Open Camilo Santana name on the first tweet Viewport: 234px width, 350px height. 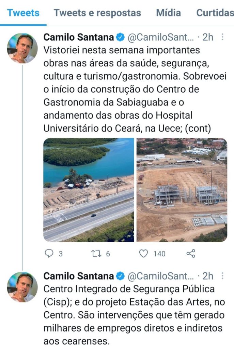(79, 37)
